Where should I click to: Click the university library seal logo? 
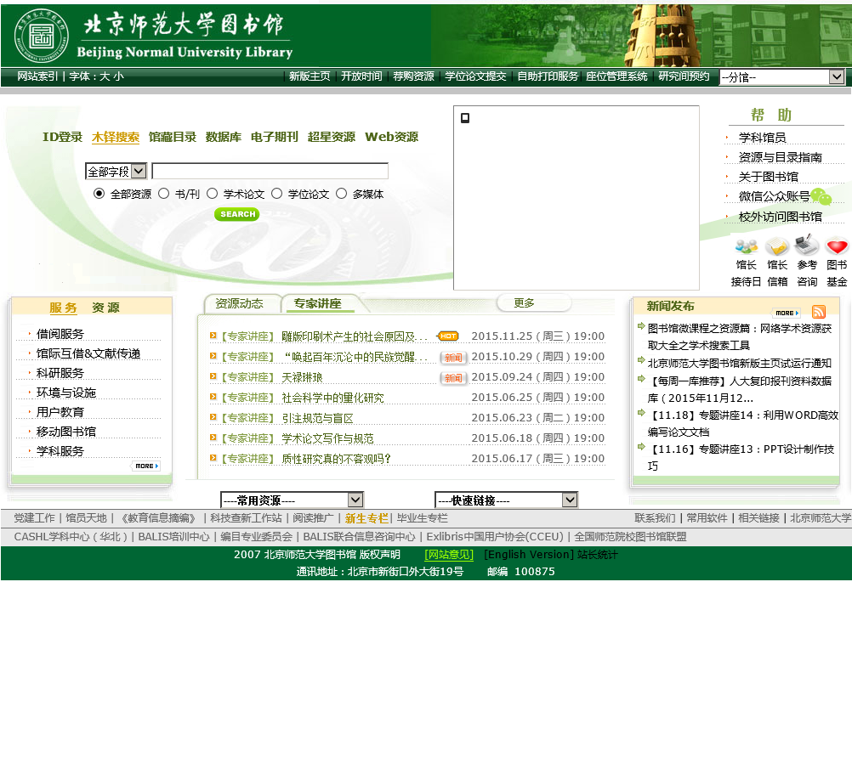(x=42, y=36)
